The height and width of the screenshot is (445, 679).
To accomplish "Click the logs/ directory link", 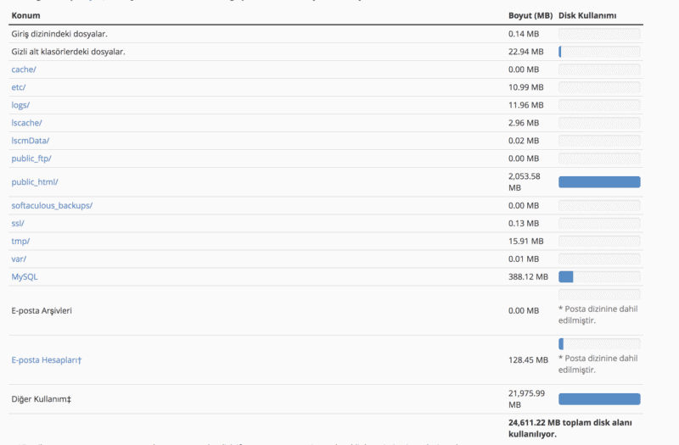I will pyautogui.click(x=20, y=105).
